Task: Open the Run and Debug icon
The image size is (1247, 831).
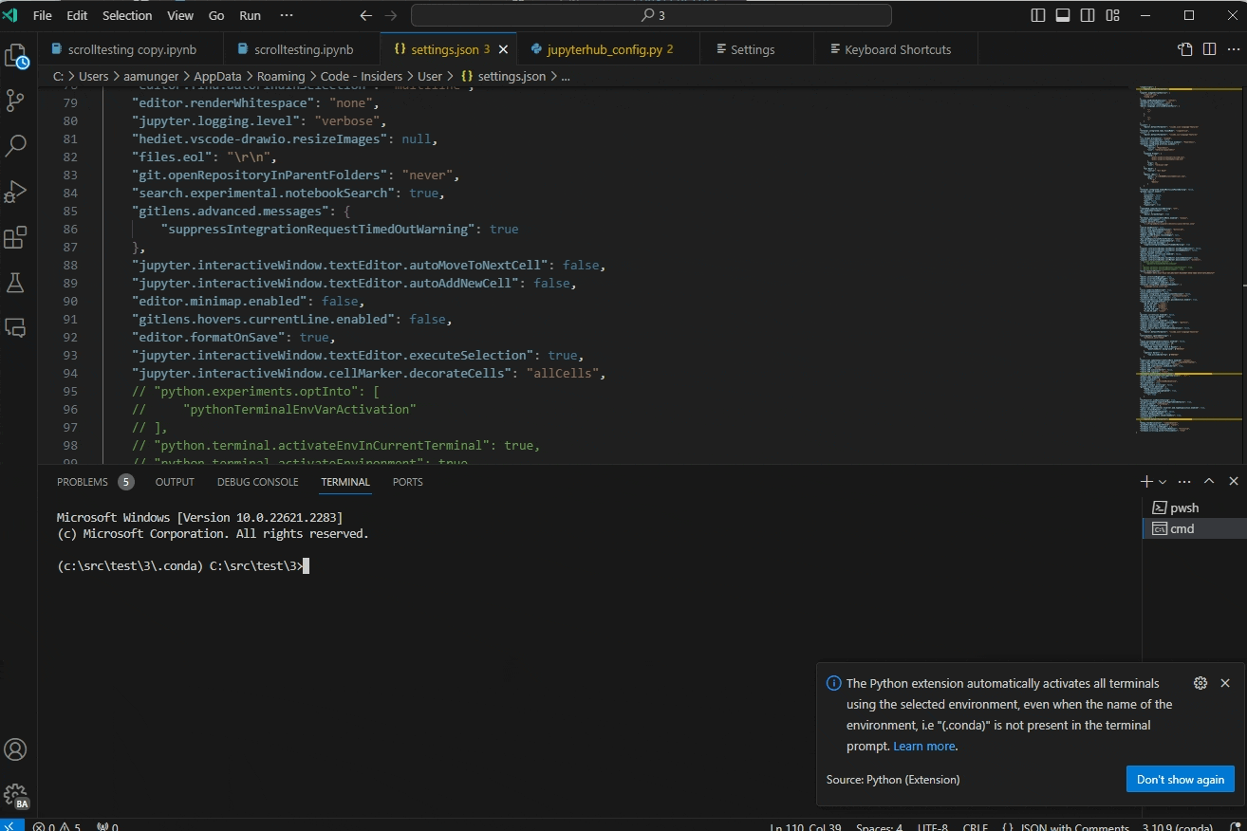Action: (15, 191)
